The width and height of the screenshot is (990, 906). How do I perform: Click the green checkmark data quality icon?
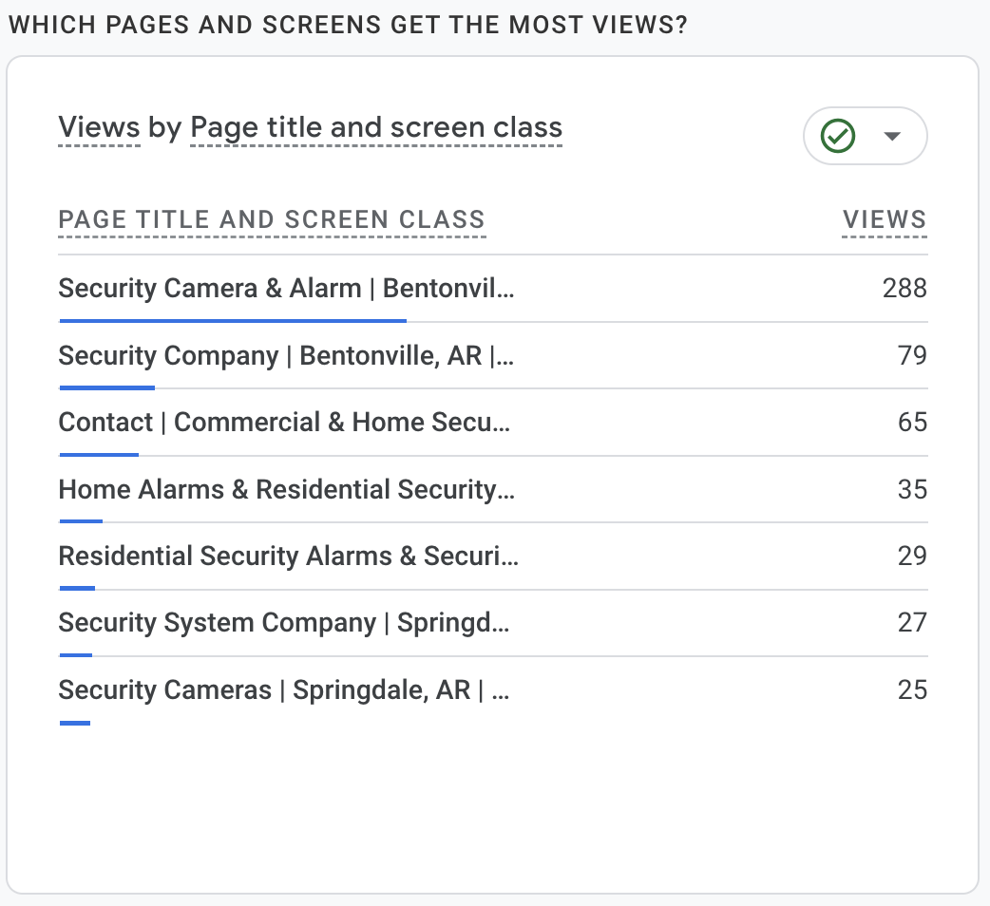pos(838,137)
